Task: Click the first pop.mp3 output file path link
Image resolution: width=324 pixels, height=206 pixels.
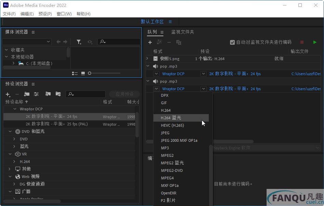Action: tap(306, 74)
